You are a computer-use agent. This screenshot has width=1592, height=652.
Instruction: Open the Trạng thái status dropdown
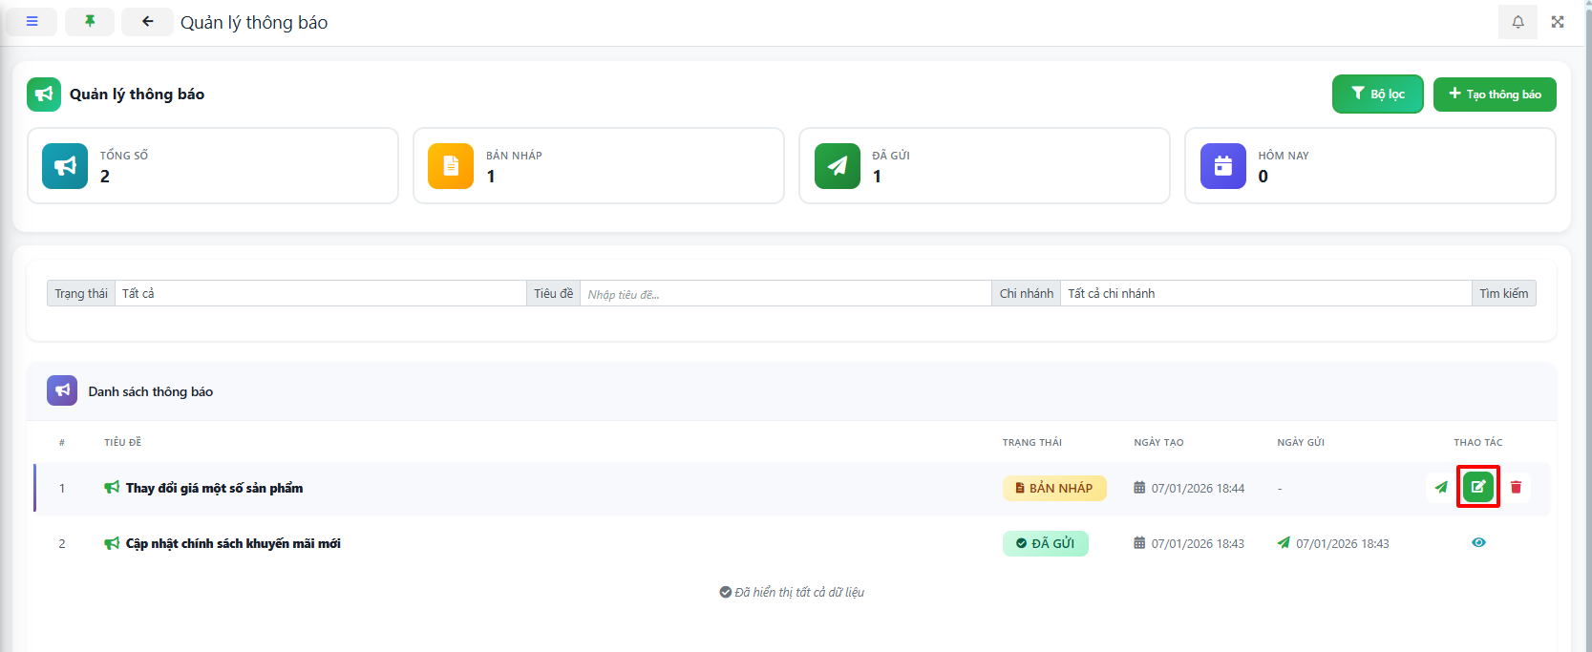pos(320,293)
